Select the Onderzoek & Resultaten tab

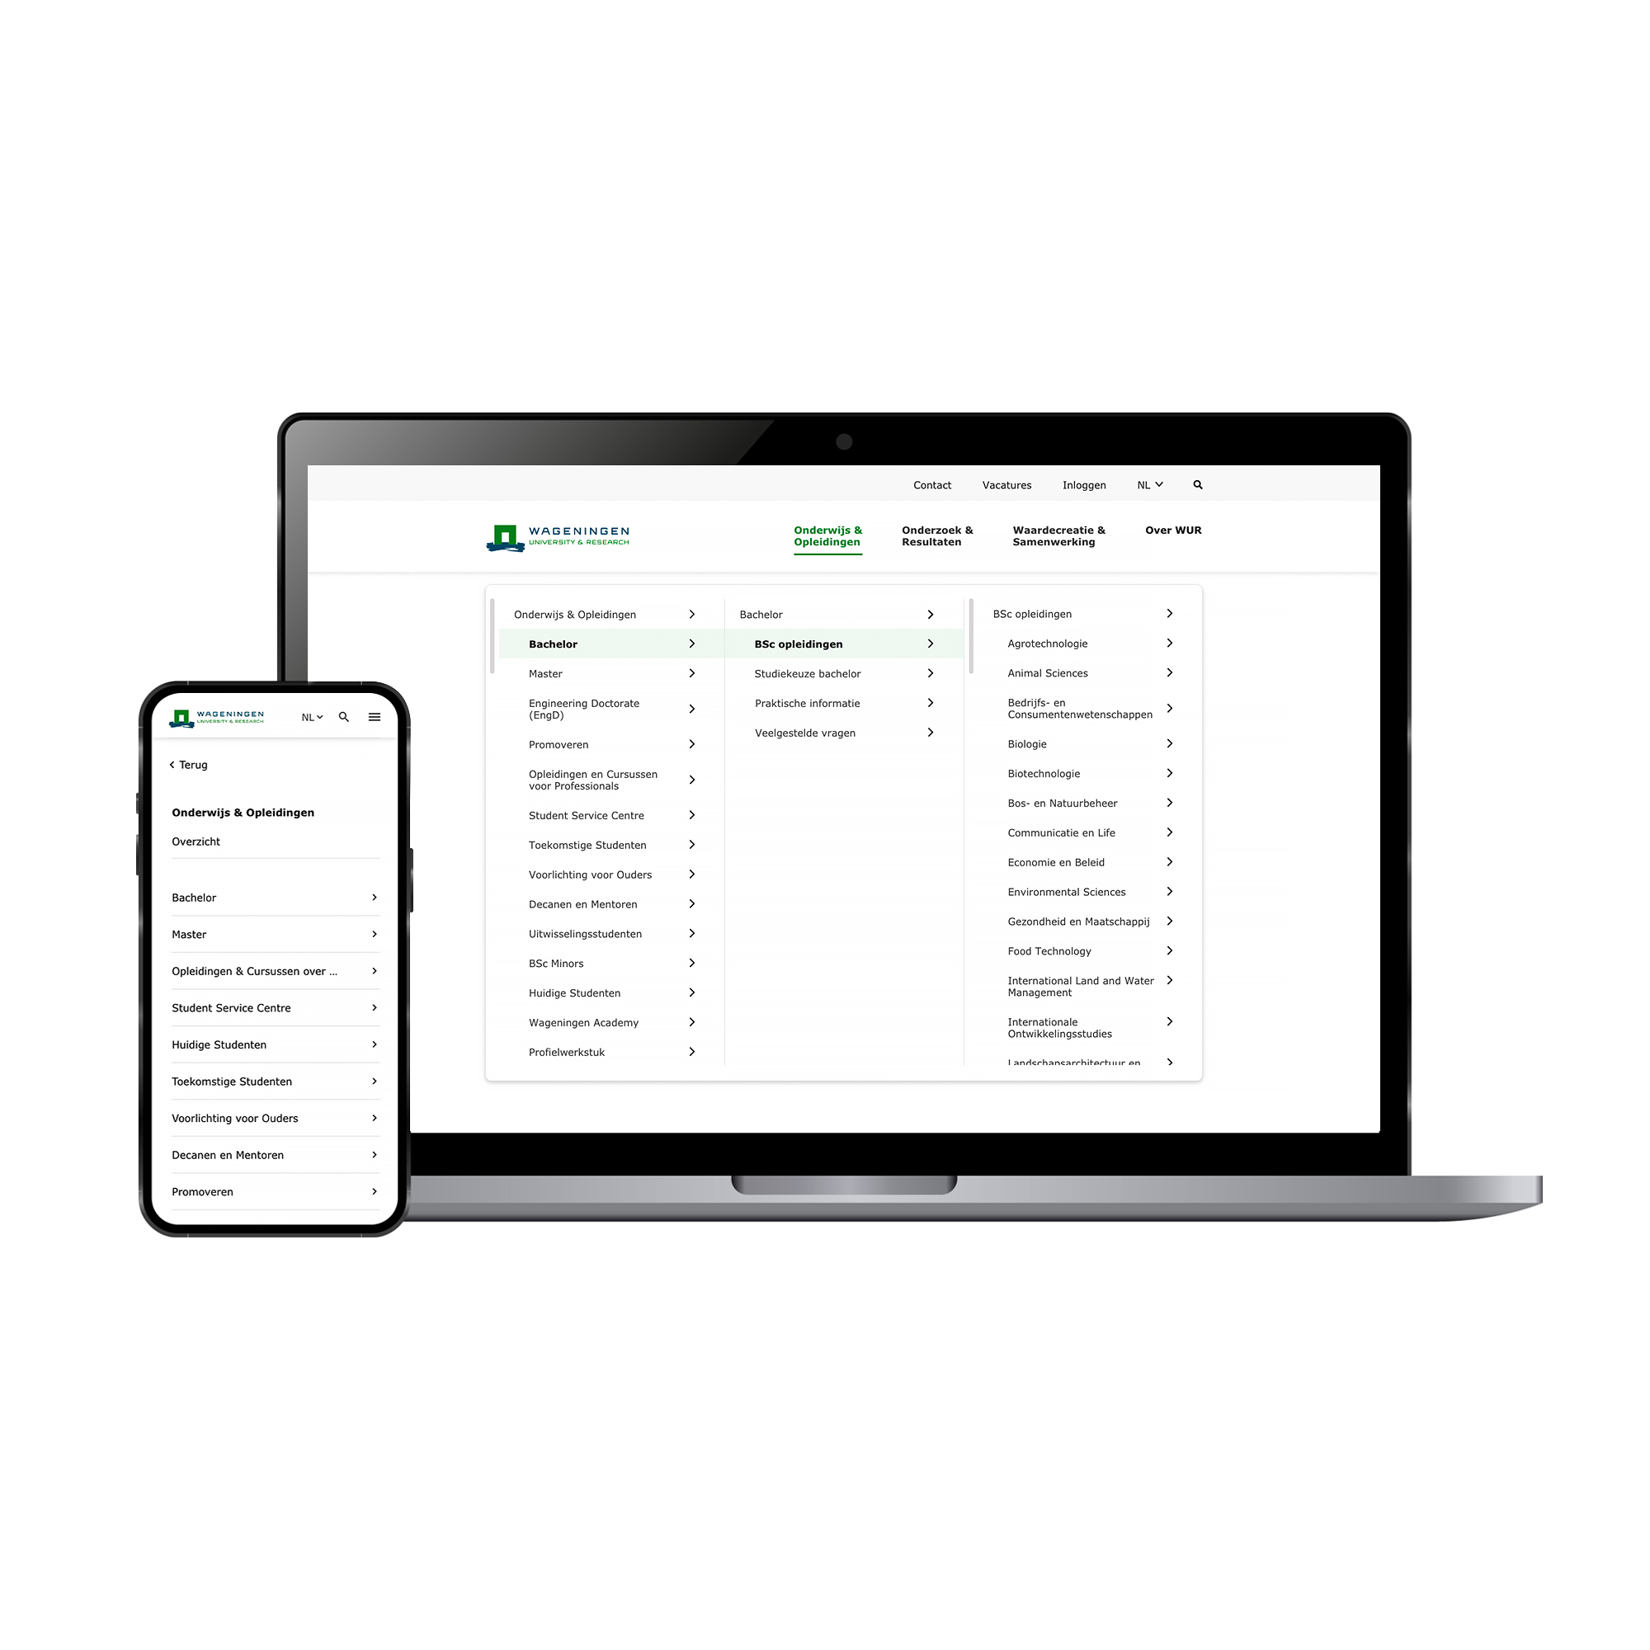[x=932, y=535]
